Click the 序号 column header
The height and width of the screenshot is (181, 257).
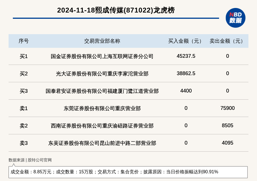24,41
